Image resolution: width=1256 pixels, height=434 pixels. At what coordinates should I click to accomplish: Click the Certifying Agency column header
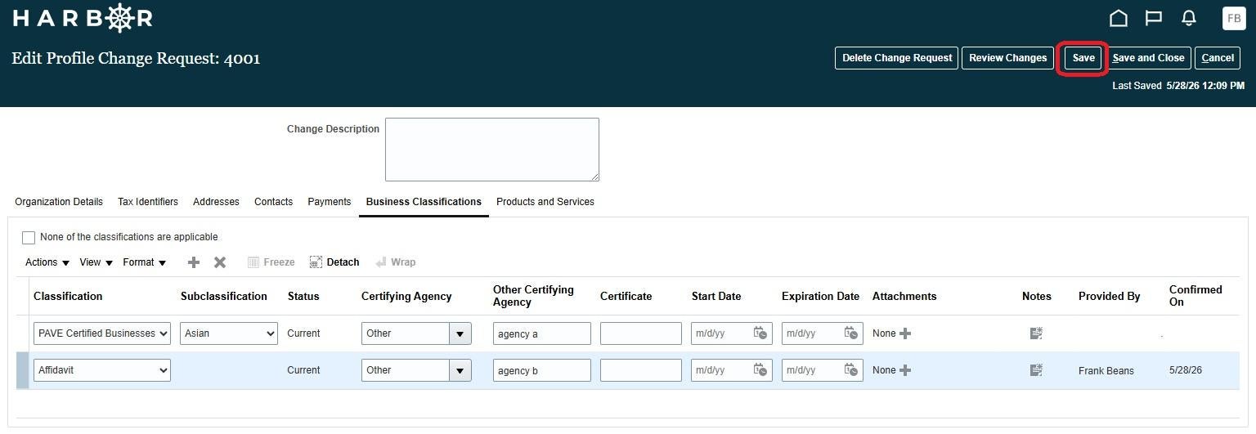[x=406, y=296]
